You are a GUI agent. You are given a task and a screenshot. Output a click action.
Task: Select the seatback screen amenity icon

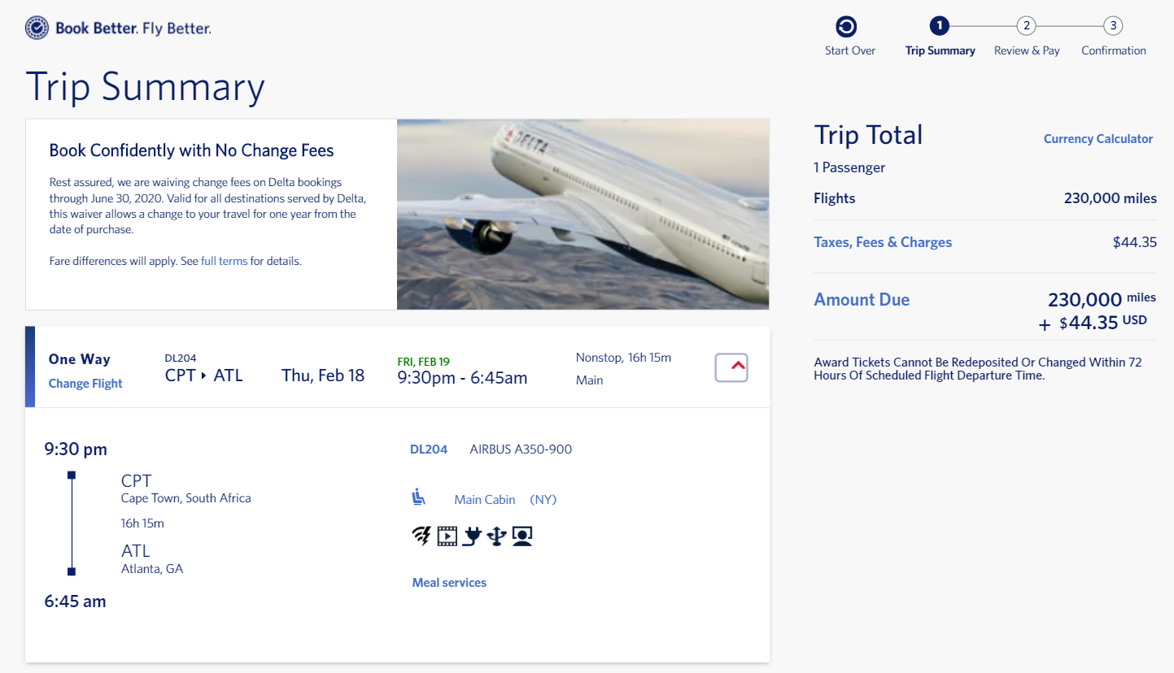coord(521,536)
